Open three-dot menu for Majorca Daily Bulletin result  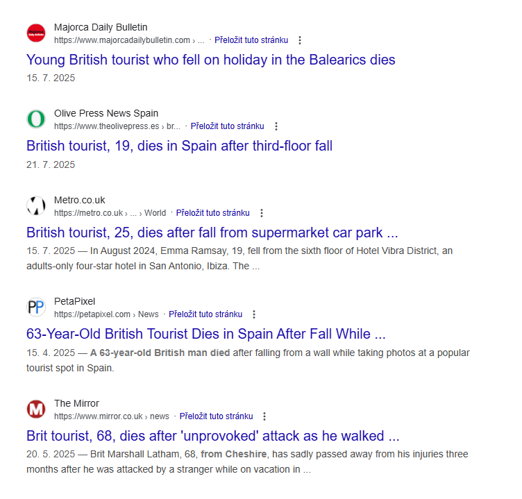[x=300, y=40]
